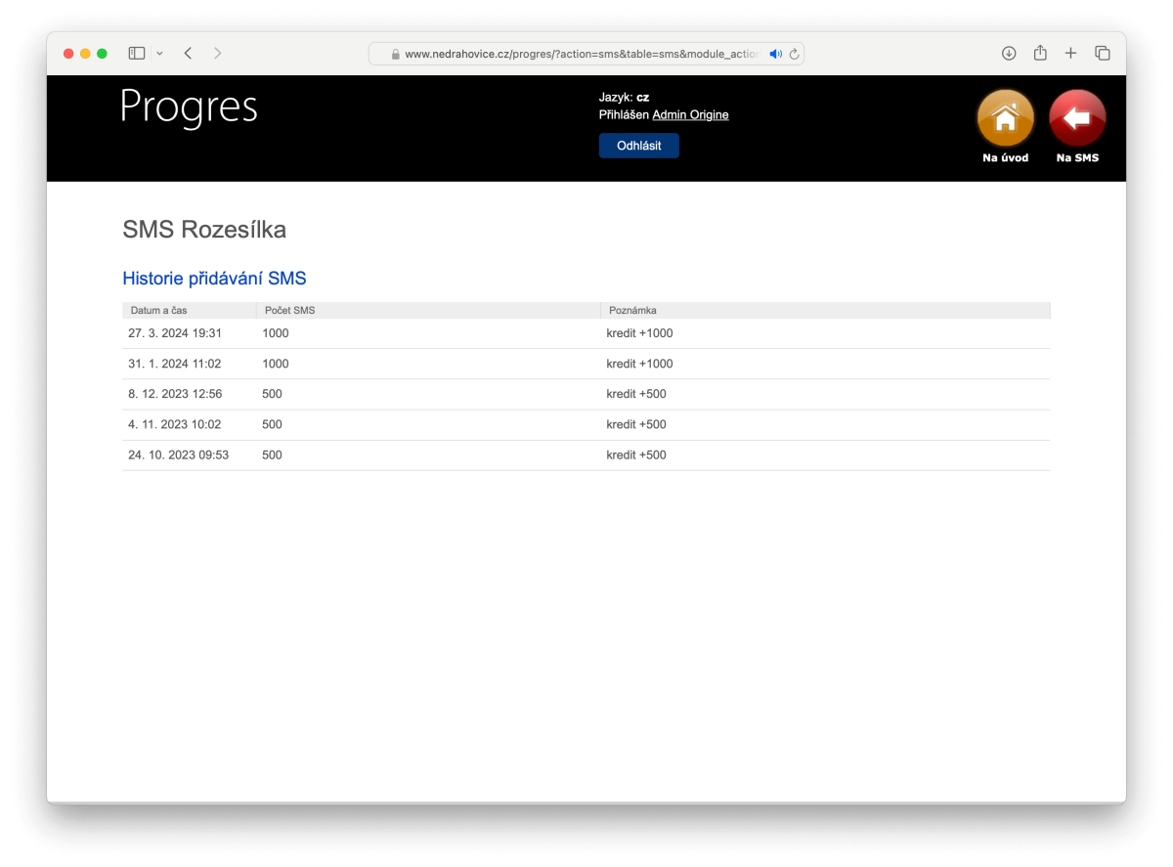Click the Progres logo title

[189, 107]
